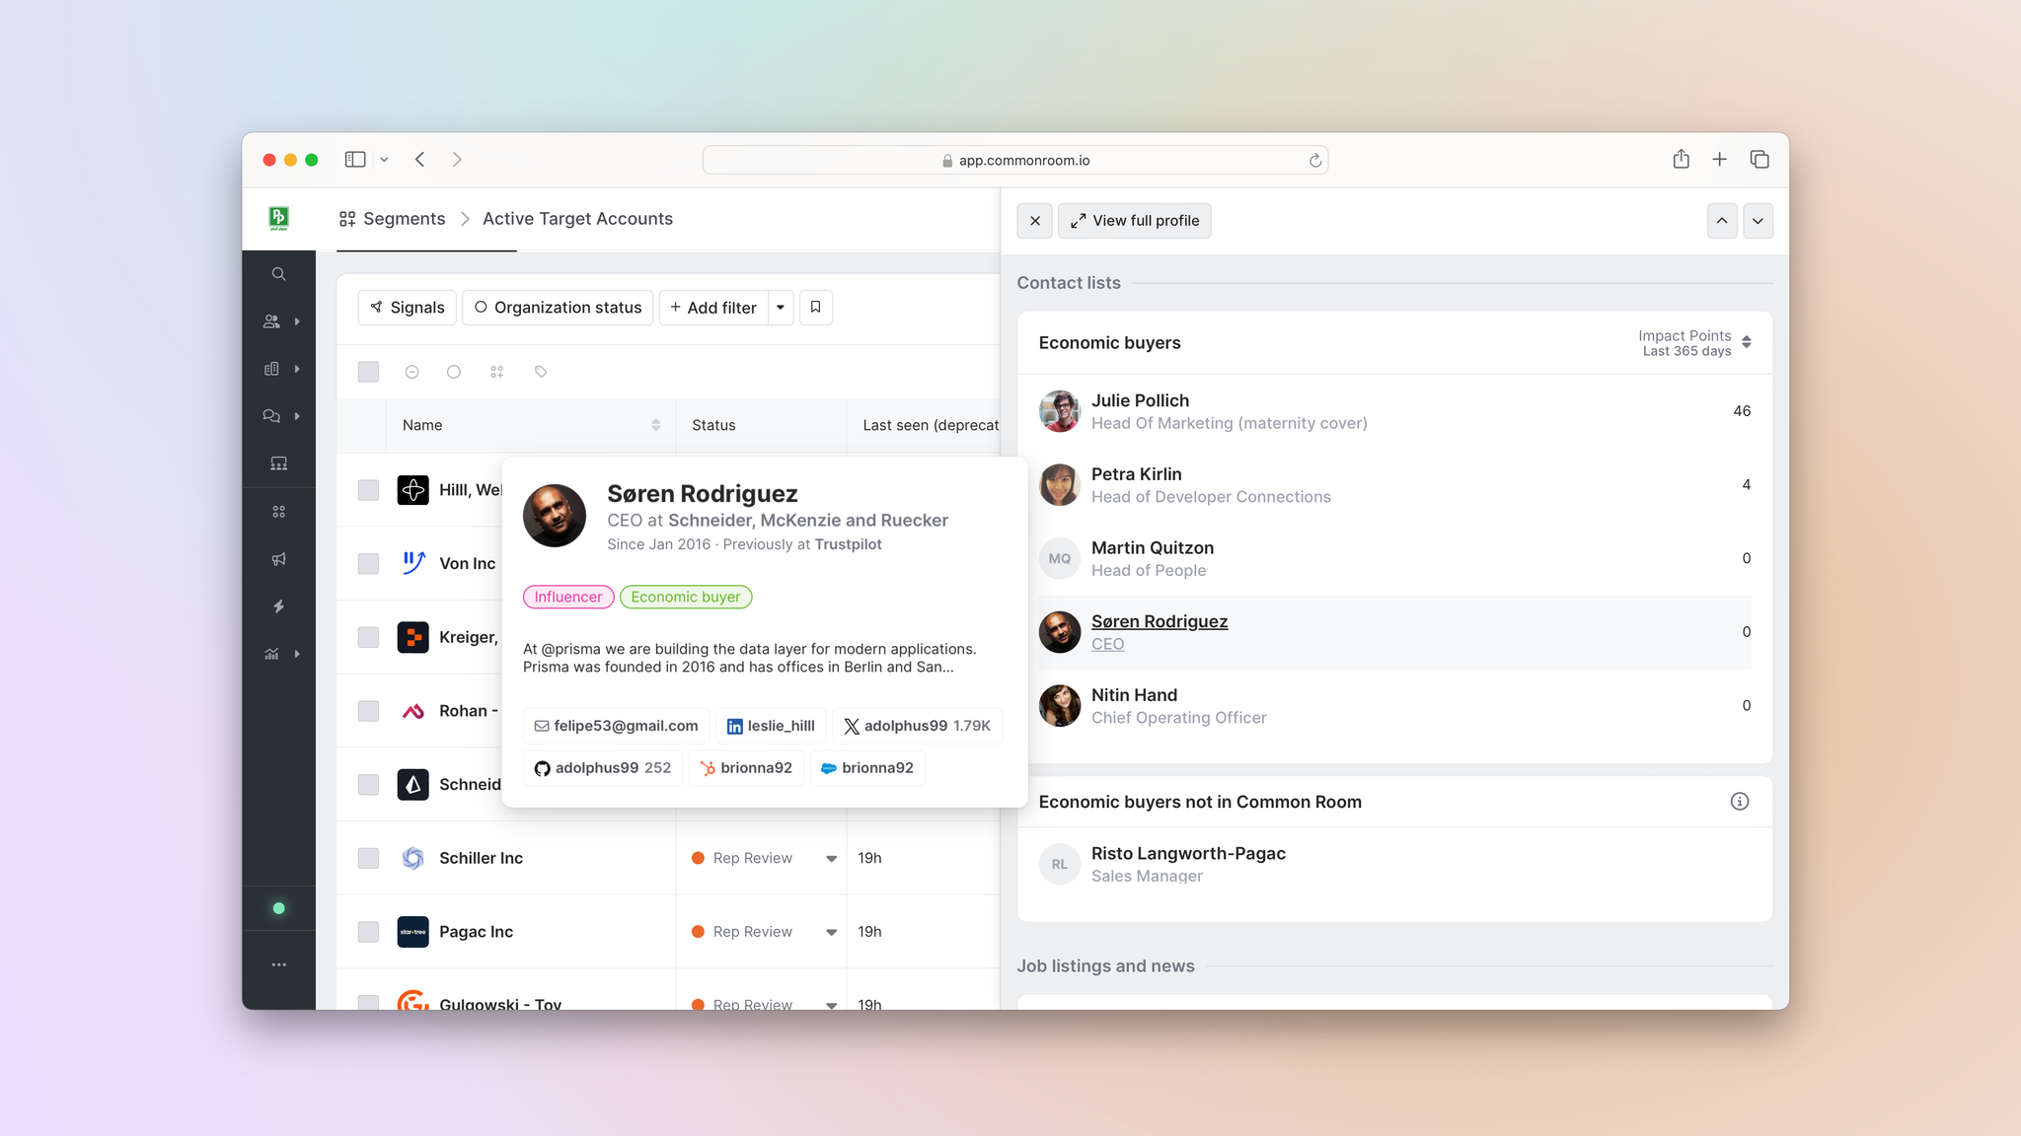Click the three-dots icon at the sidebar bottom
2021x1136 pixels.
click(x=278, y=964)
